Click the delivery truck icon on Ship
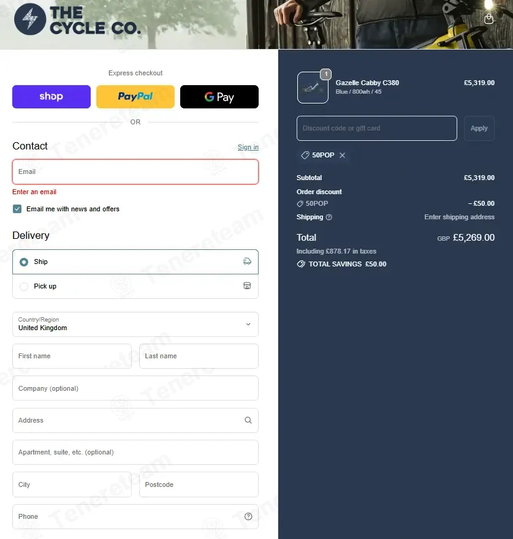Screen dimensions: 513x539 coord(247,262)
